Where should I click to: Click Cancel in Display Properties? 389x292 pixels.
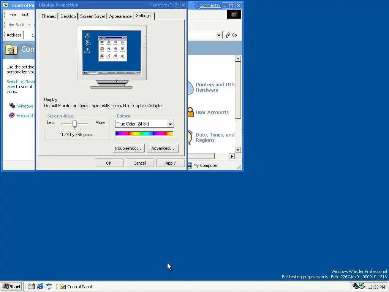pos(140,163)
